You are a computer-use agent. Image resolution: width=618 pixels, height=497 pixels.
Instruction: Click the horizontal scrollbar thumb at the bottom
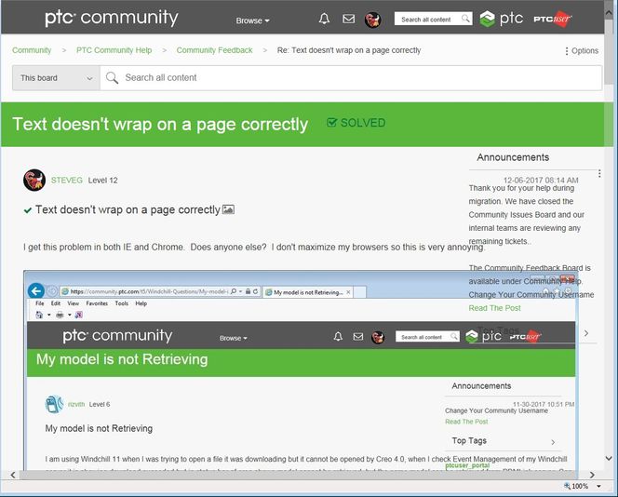299,475
